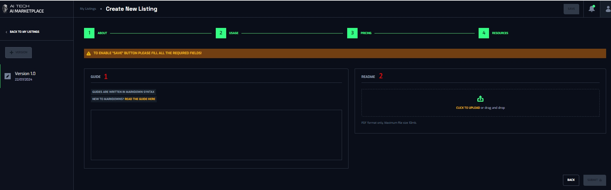Select step 4 Resources
Image resolution: width=611 pixels, height=190 pixels.
tap(483, 33)
